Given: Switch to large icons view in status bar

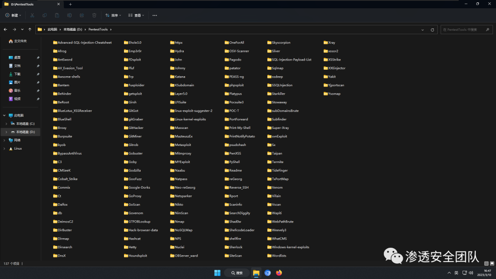Looking at the screenshot, I should click(492, 263).
